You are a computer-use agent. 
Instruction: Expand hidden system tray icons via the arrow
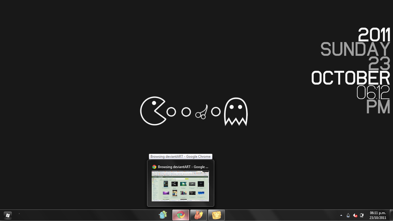click(x=341, y=215)
